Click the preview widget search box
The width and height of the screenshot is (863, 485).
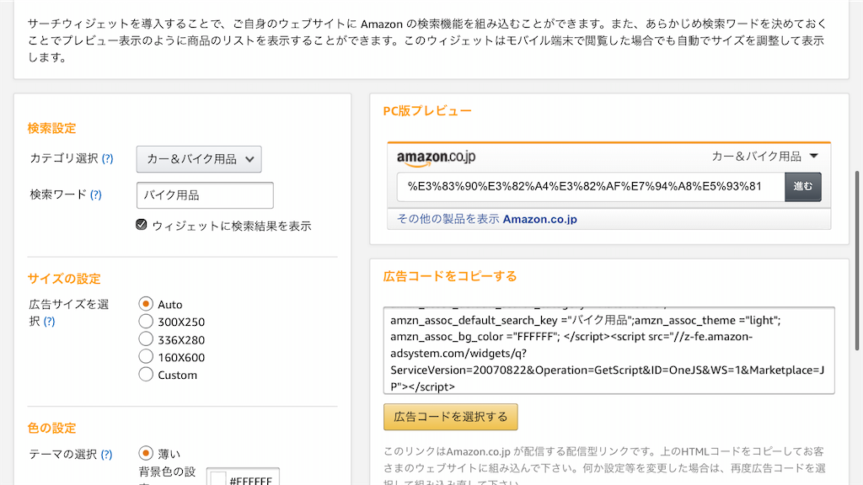pos(591,187)
